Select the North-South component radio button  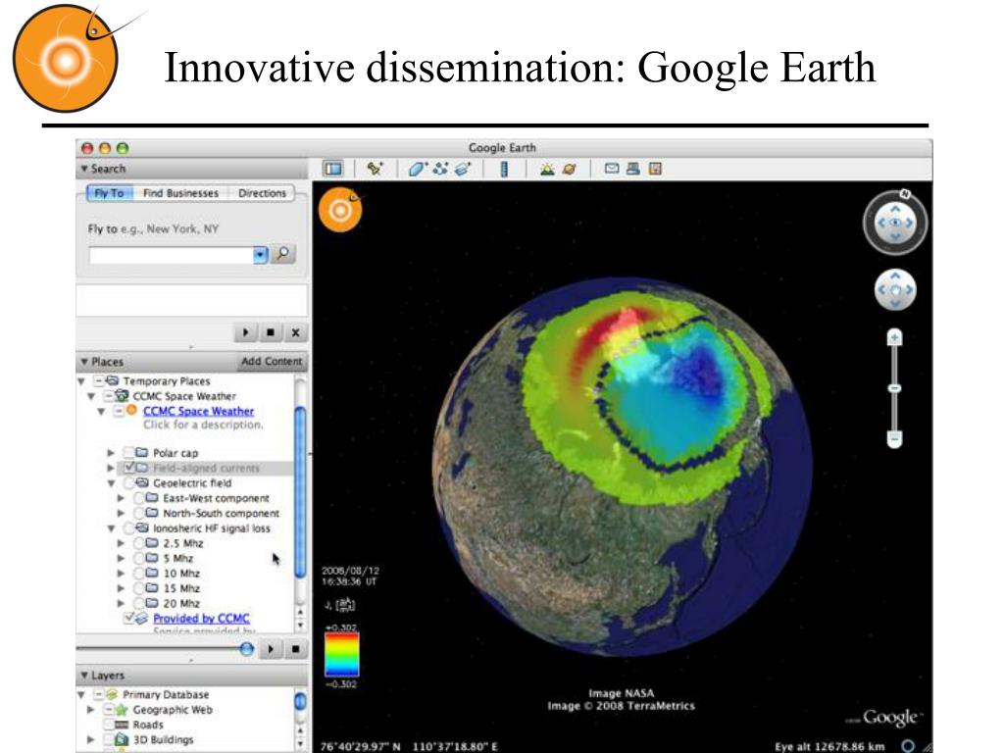(x=139, y=513)
